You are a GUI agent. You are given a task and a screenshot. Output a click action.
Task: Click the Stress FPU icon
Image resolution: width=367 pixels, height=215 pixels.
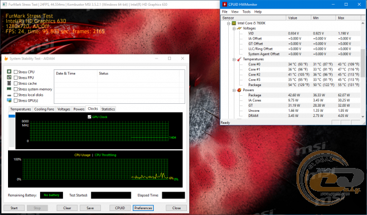9,77
